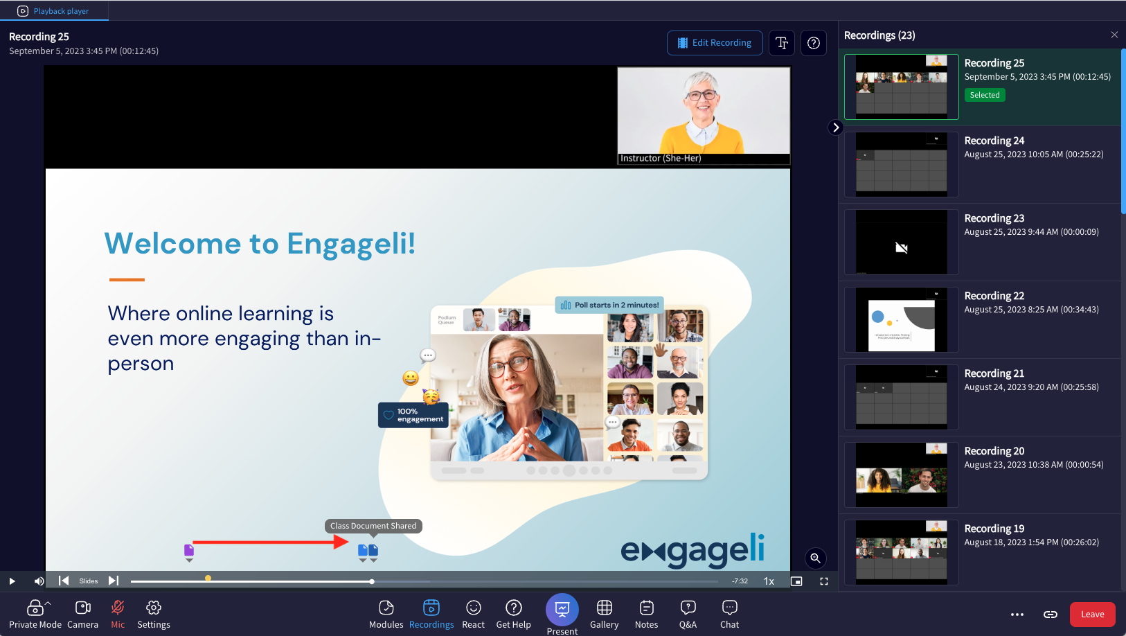Click the playback progress slider handle
This screenshot has height=636, width=1126.
coord(372,581)
